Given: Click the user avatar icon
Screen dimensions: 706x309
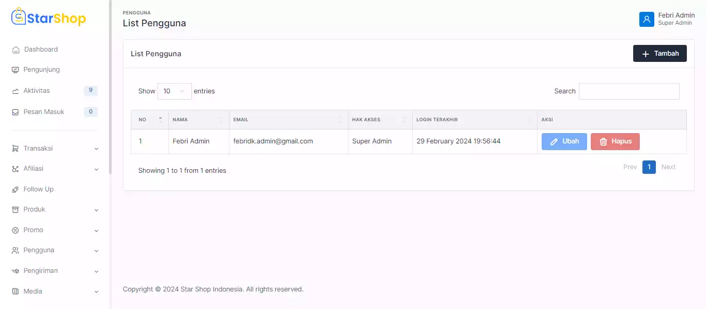Looking at the screenshot, I should point(647,19).
